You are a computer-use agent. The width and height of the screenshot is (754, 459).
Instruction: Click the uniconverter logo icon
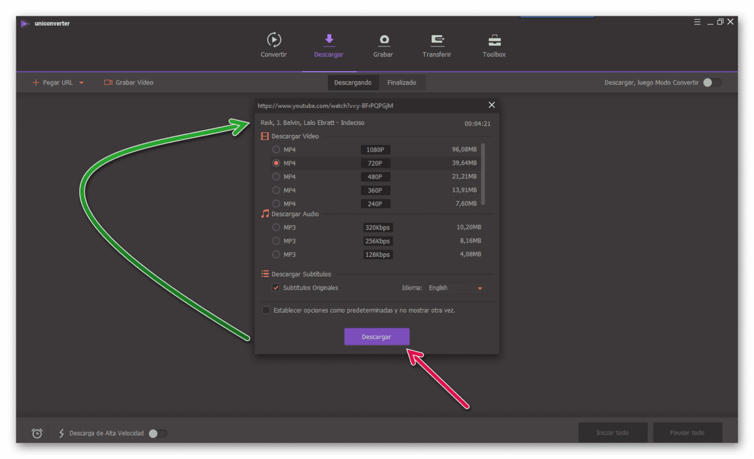click(x=25, y=24)
